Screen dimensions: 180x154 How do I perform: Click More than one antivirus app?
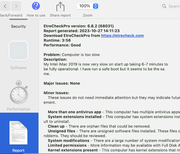coord(74,112)
